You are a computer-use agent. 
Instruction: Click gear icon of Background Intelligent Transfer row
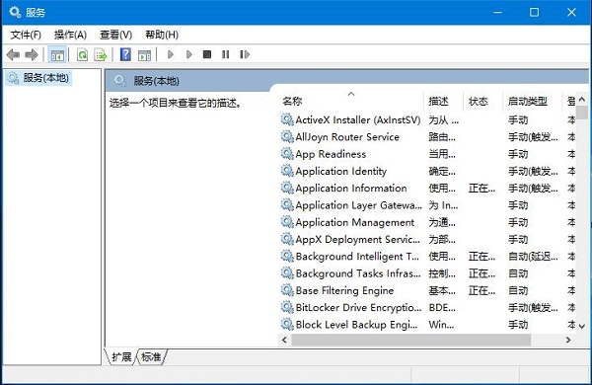[x=287, y=256]
